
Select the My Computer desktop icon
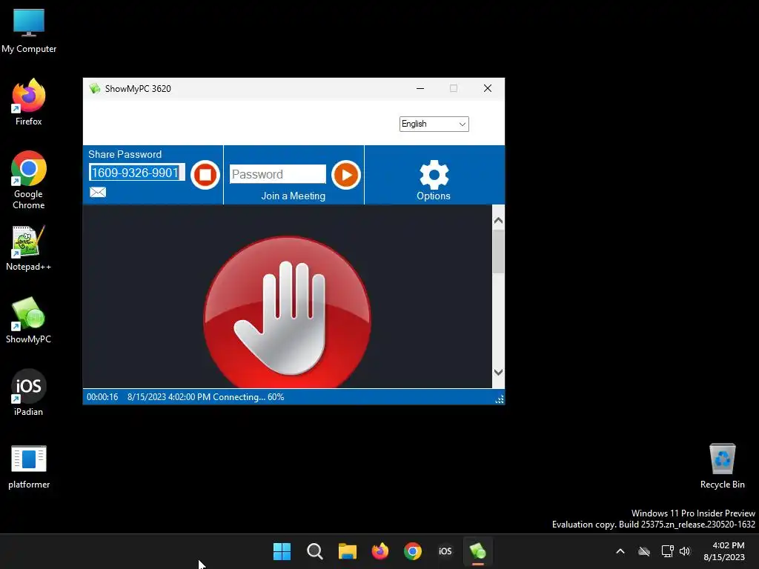point(29,31)
